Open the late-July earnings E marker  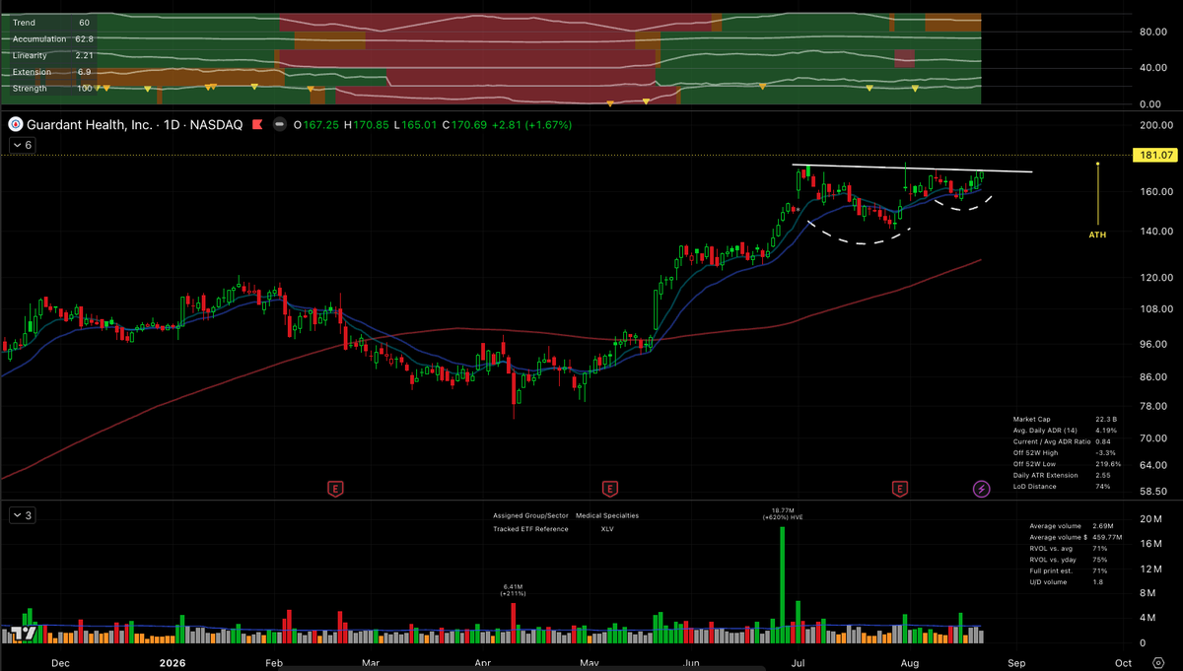tap(899, 488)
